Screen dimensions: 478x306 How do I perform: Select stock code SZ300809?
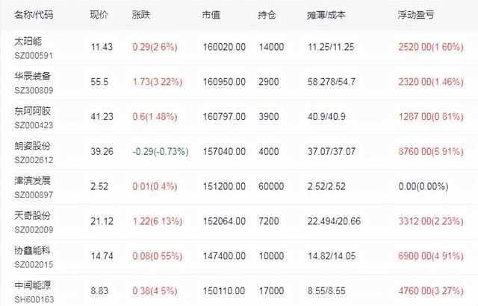pyautogui.click(x=34, y=90)
